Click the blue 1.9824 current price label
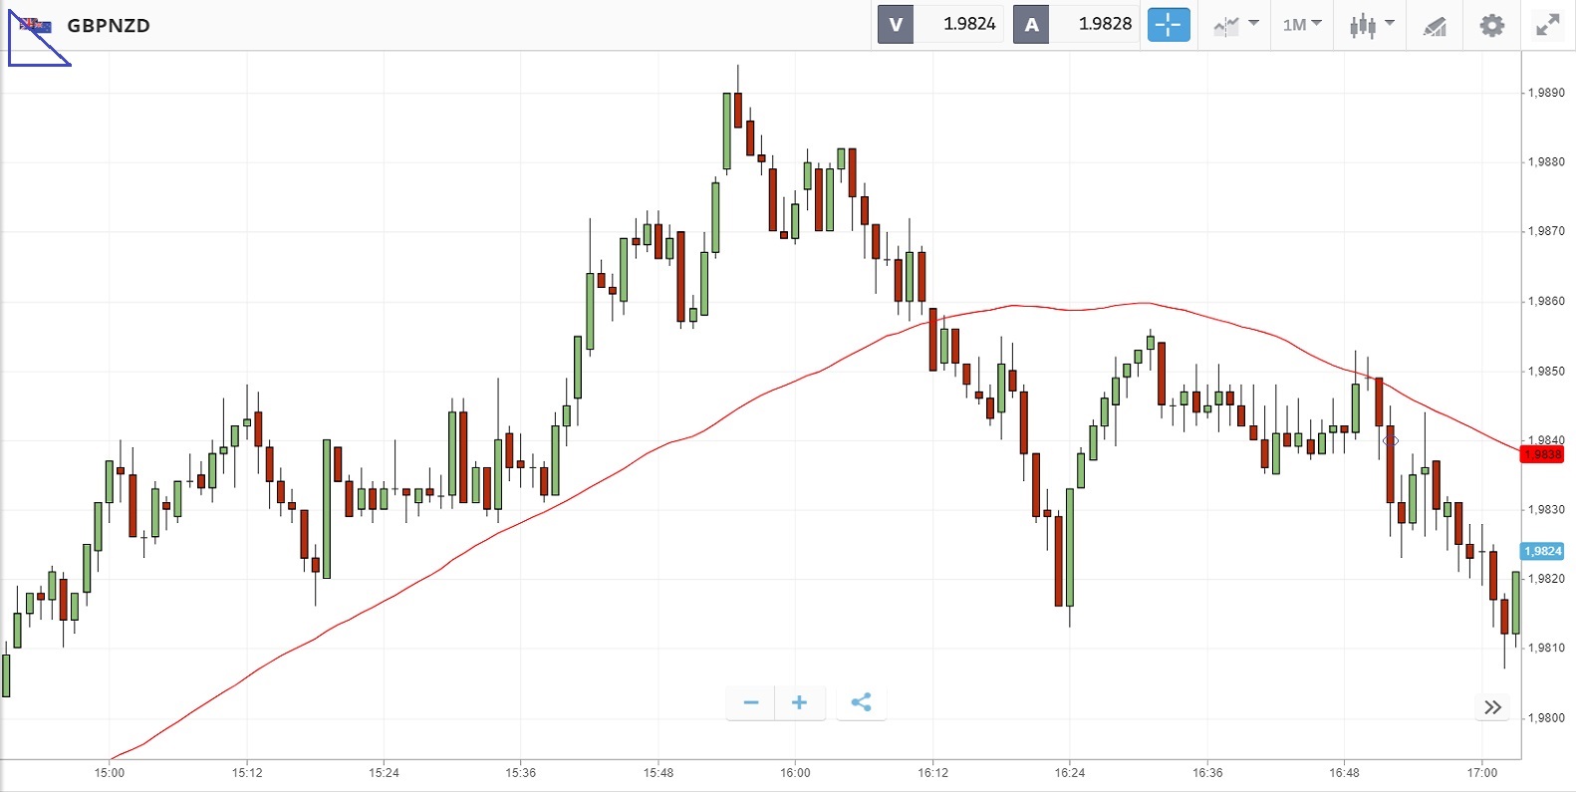 [x=1542, y=551]
